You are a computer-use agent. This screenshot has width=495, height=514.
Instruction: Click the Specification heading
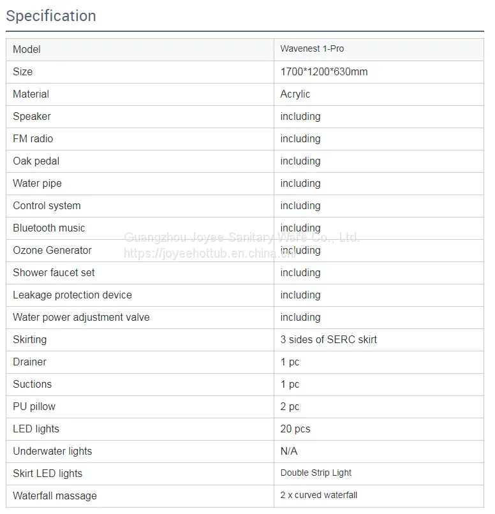[x=51, y=16]
